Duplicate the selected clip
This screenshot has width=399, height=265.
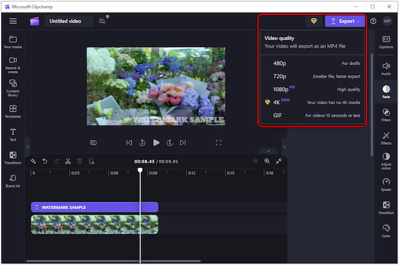point(92,161)
